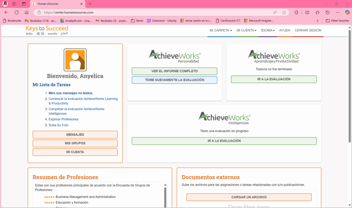
Task: Open the Varios bookmarks folder
Action: point(137,21)
